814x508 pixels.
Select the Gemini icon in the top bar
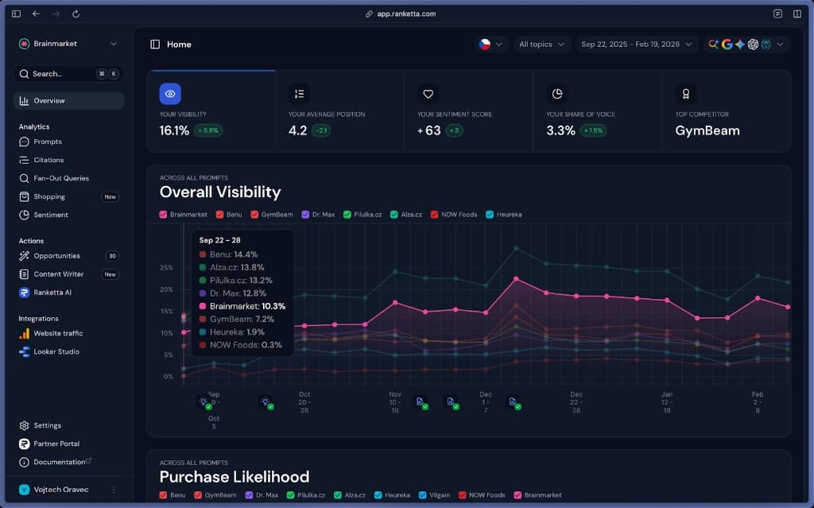click(738, 45)
